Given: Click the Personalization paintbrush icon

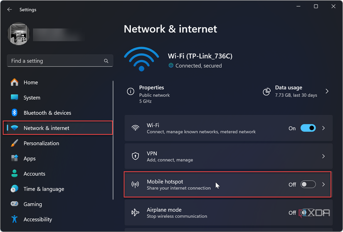Looking at the screenshot, I should [x=15, y=143].
